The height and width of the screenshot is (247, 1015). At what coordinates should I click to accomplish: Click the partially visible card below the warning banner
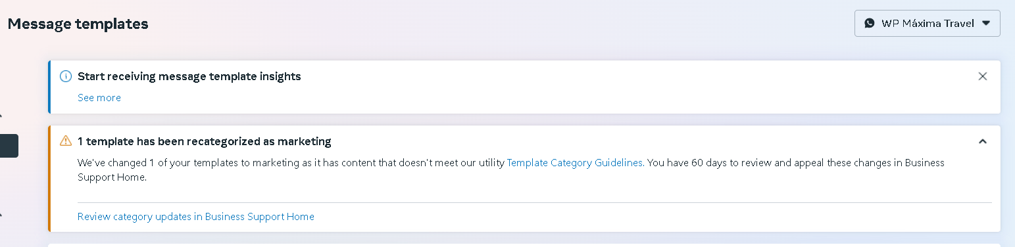(x=524, y=246)
